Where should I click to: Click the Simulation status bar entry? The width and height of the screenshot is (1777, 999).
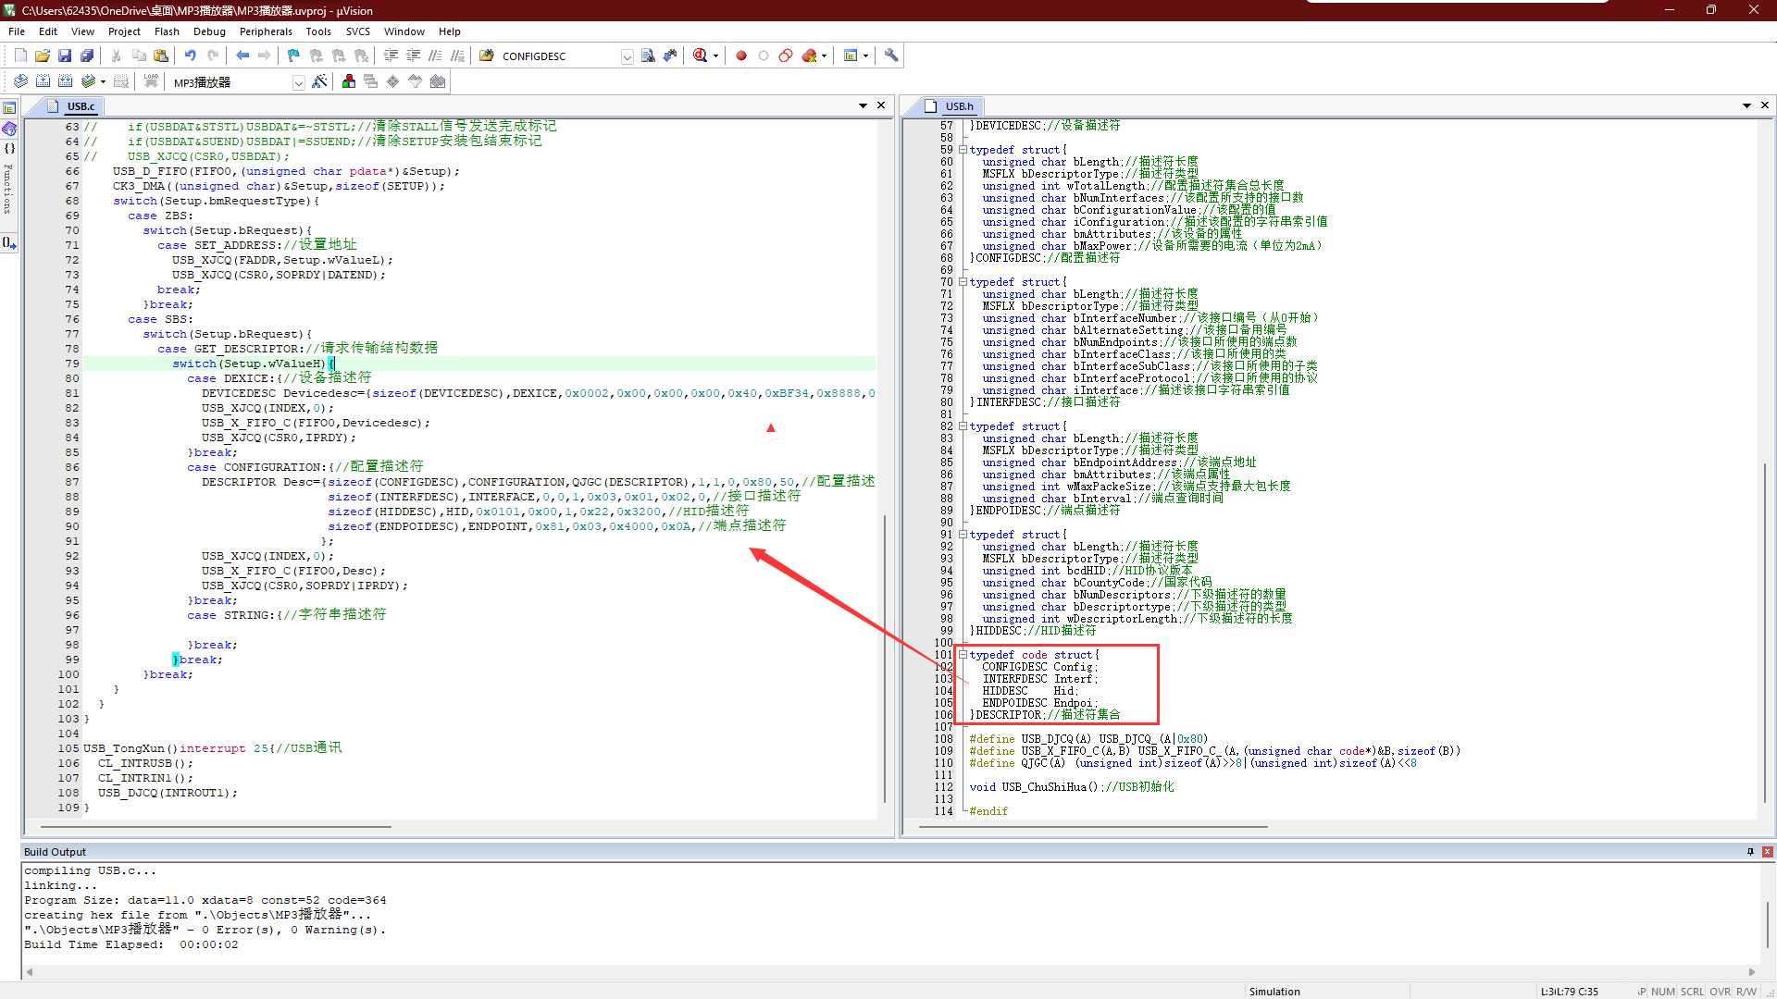tap(1274, 992)
